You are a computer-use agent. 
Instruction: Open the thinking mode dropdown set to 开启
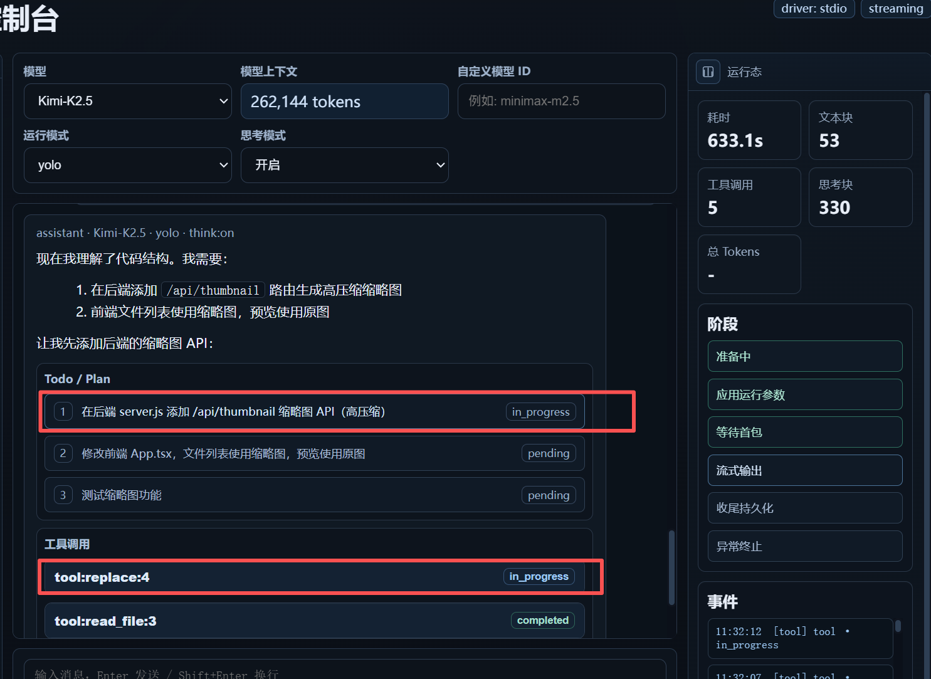(x=344, y=166)
